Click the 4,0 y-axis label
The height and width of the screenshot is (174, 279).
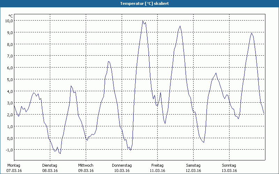(10, 91)
